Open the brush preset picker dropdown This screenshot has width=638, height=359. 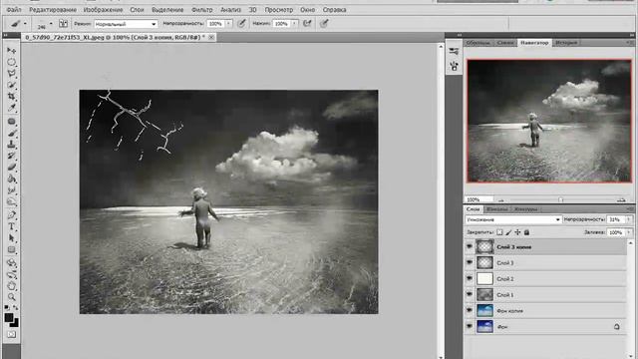(x=51, y=24)
